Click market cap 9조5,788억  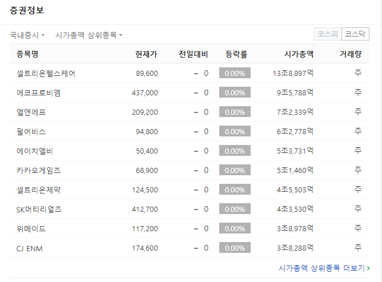coord(295,93)
